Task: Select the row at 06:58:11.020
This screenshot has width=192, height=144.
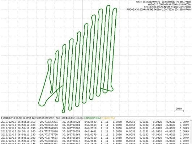Action: pos(95,125)
